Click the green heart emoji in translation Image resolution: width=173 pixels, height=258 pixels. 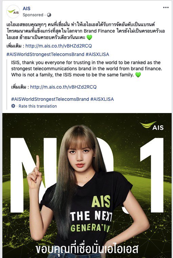click(138, 75)
